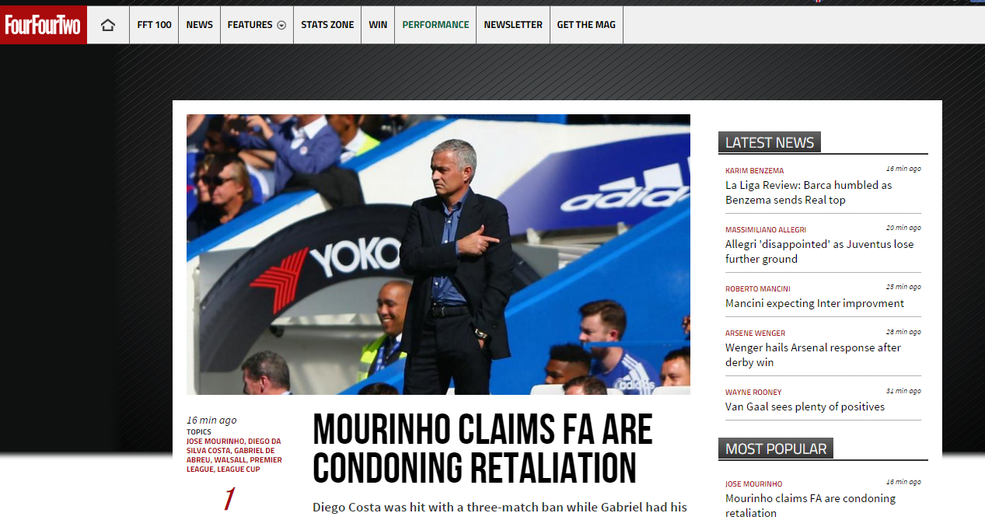Open headline Mourinho claims FA are condoning retaliation
985x520 pixels.
tap(482, 448)
